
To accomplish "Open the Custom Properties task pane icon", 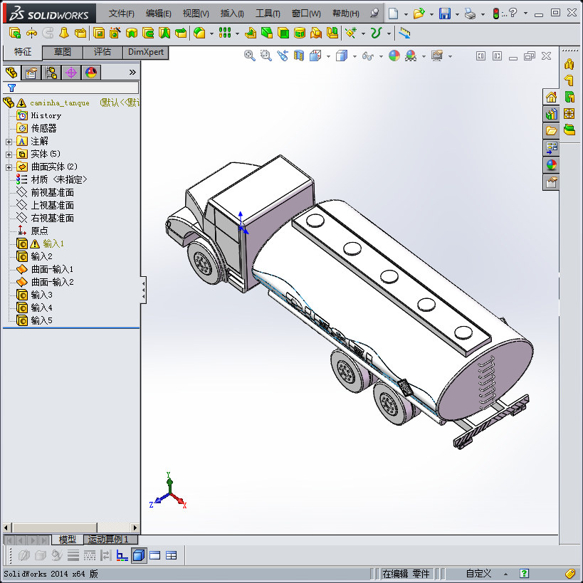I will pos(551,182).
